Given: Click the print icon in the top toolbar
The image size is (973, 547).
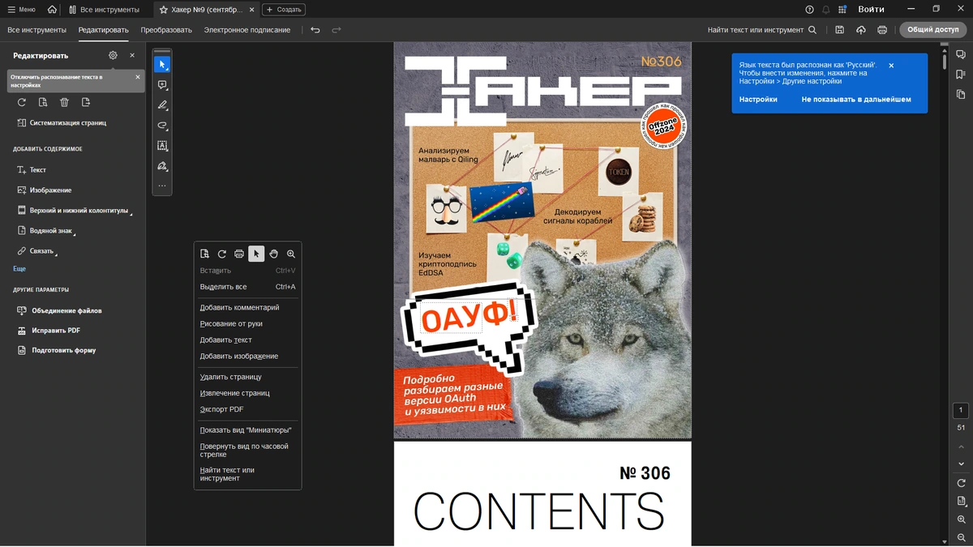Looking at the screenshot, I should [882, 30].
